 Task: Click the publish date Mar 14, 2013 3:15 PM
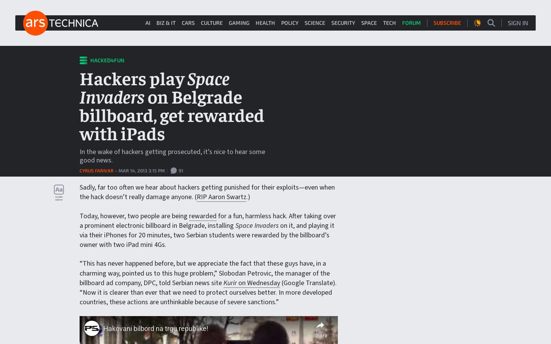(142, 171)
